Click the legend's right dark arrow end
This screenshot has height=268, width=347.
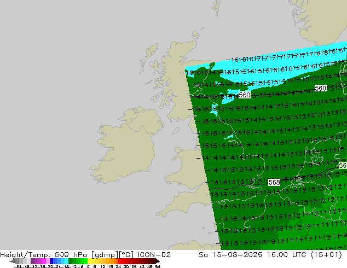pyautogui.click(x=158, y=261)
